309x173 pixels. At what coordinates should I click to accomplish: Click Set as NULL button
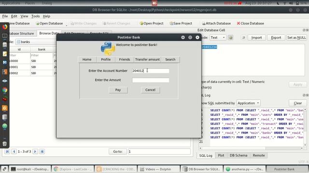(296, 37)
